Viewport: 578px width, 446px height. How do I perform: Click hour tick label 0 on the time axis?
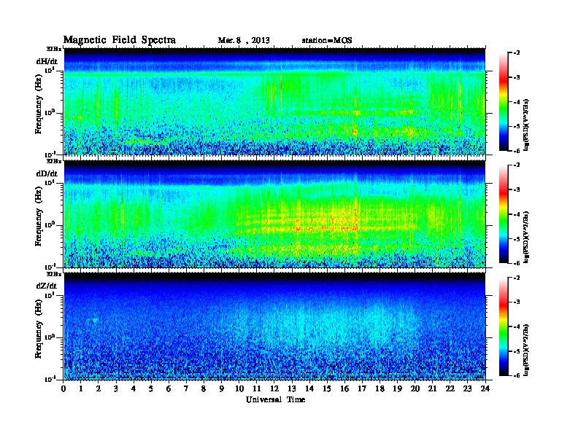click(x=63, y=388)
